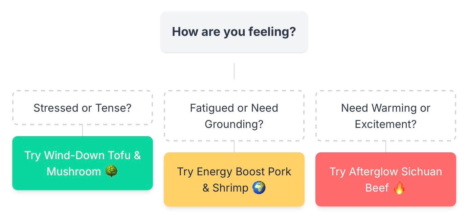Choose the "Stressed or Tense?" option box
Screen dimensions: 467x220
click(82, 108)
